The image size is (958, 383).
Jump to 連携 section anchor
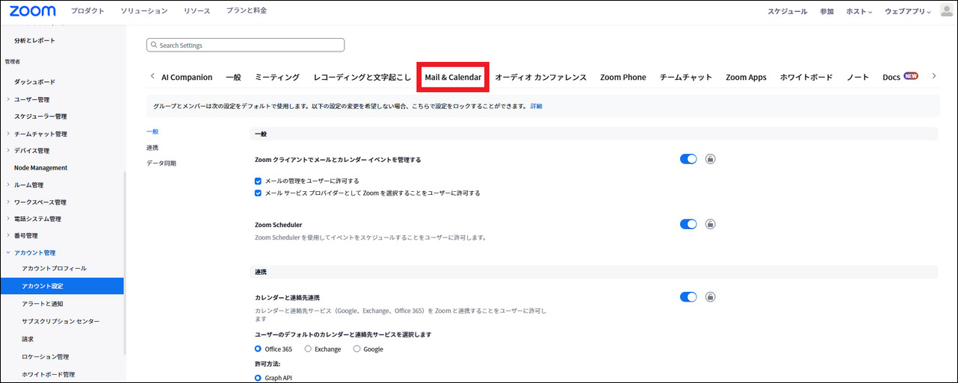(x=152, y=147)
